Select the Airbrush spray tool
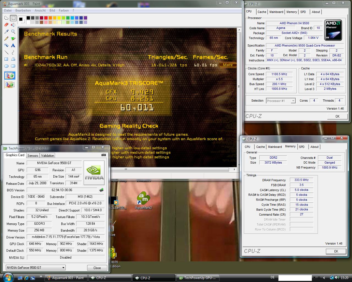Image resolution: width=352 pixels, height=282 pixels. (x=6, y=45)
